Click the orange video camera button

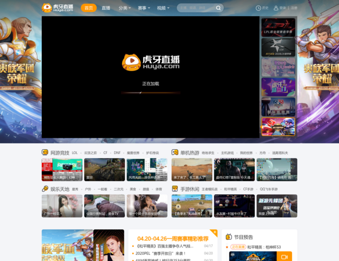click(x=284, y=256)
